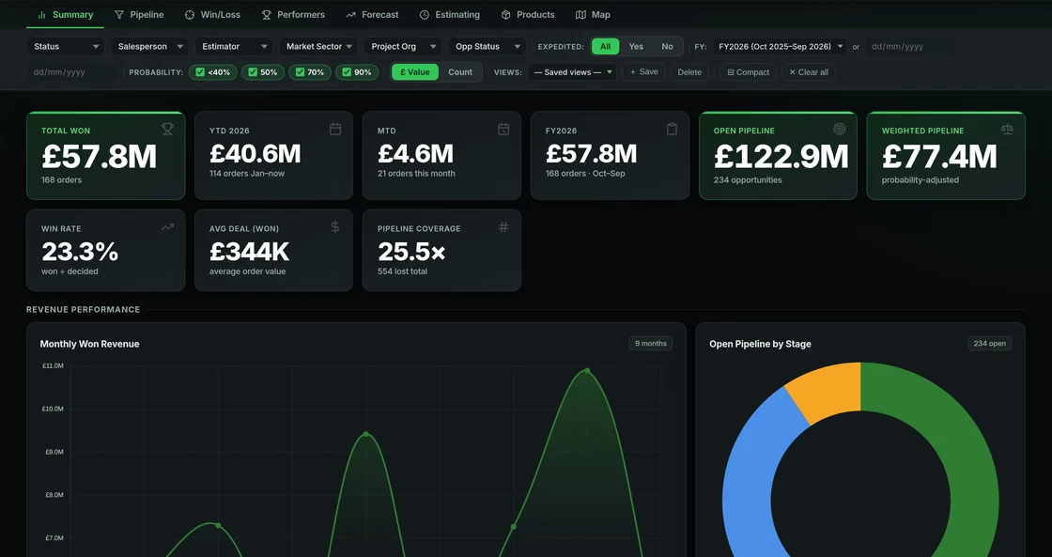1052x557 pixels.
Task: Click the calendar icon on YTD 2026 card
Action: point(335,129)
